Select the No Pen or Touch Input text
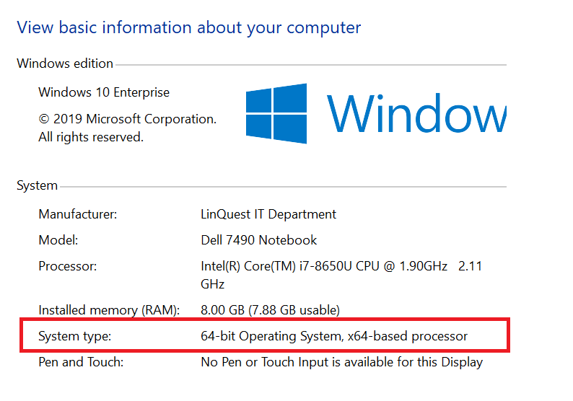573x401 pixels. pos(342,362)
